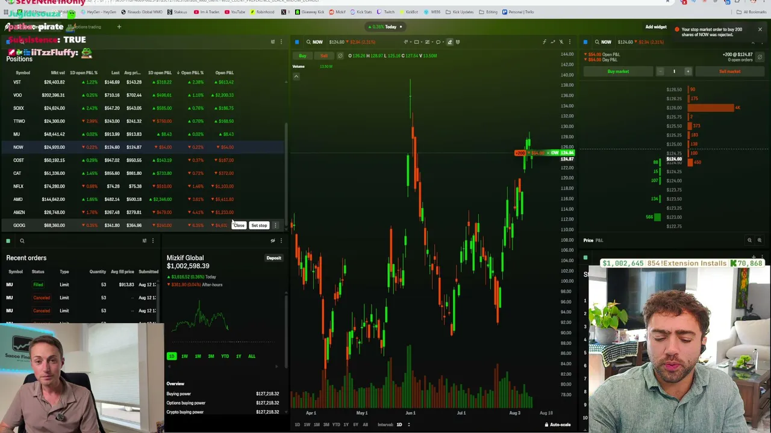
Task: Open the chart indicators function icon
Action: click(x=544, y=42)
